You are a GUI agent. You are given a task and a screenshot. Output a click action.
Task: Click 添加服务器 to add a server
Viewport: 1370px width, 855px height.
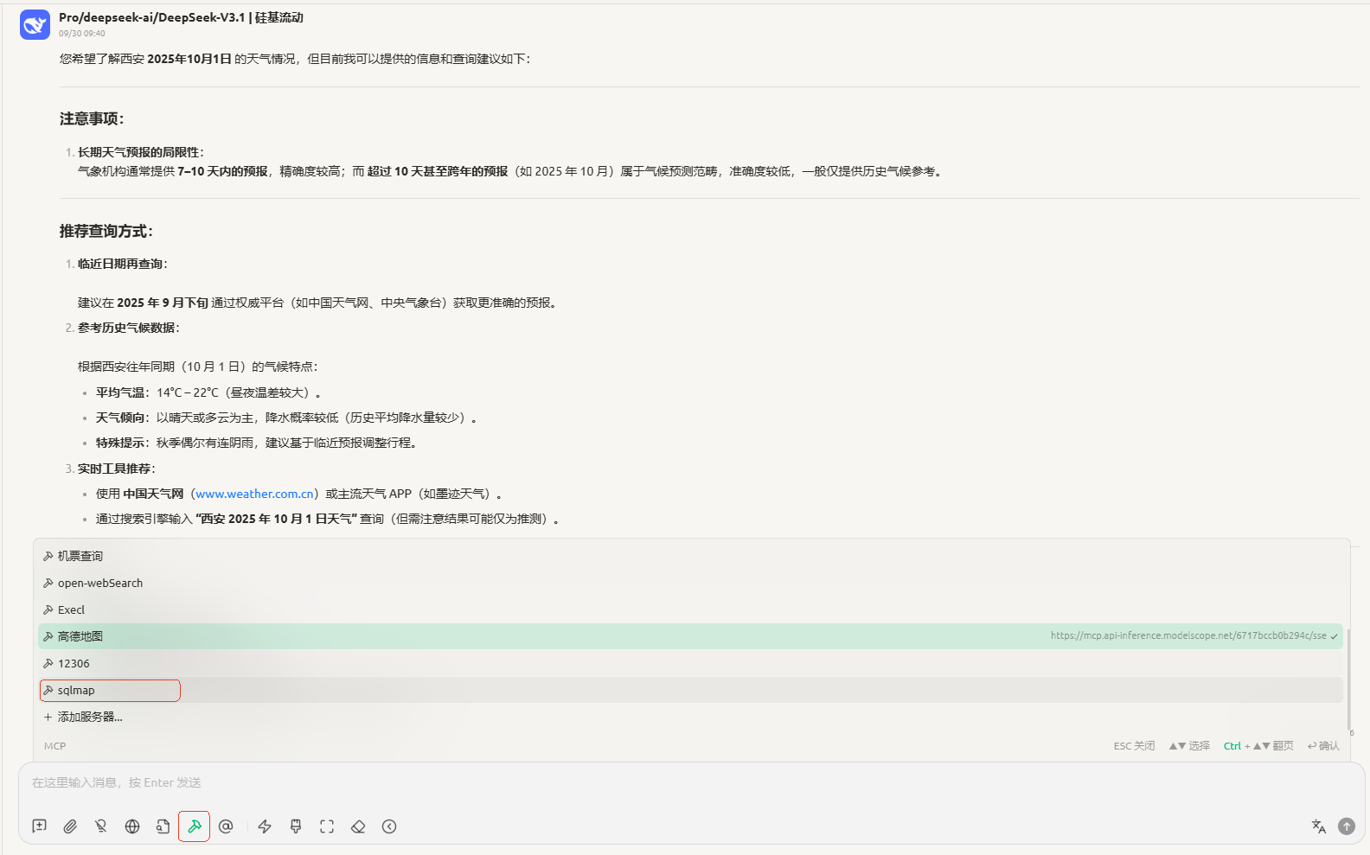tap(89, 718)
